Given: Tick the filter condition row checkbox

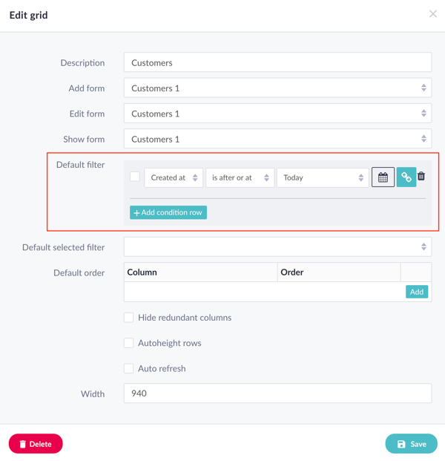Looking at the screenshot, I should (x=135, y=177).
